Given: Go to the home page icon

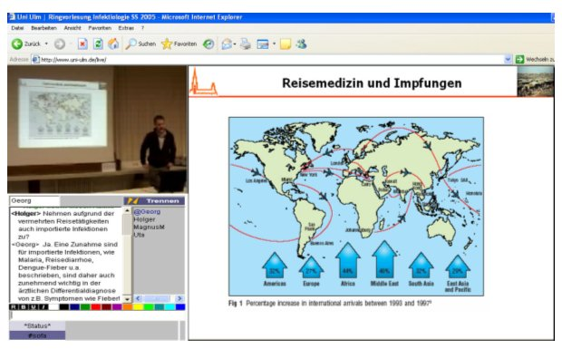Looking at the screenshot, I should tap(113, 44).
